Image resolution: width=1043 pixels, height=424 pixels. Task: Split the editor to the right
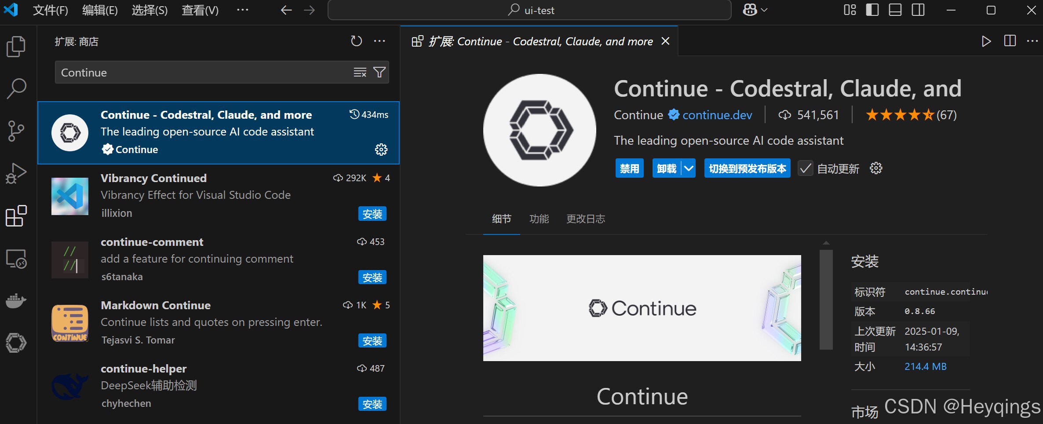(1010, 41)
